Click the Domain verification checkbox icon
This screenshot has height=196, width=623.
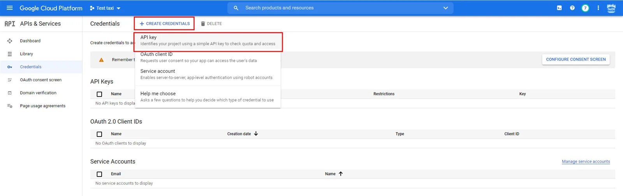(10, 93)
